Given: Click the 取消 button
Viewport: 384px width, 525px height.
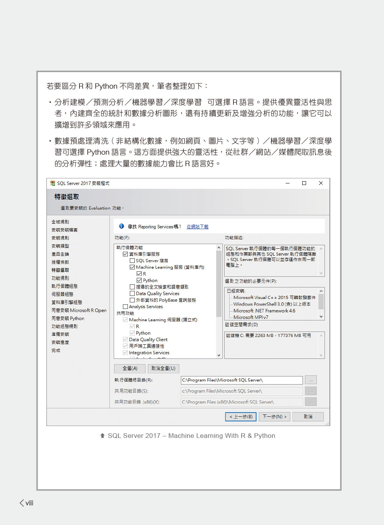Looking at the screenshot, I should (x=308, y=417).
